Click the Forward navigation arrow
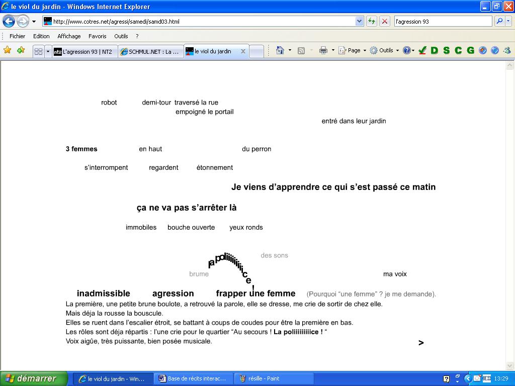The height and width of the screenshot is (386, 515). pos(23,22)
